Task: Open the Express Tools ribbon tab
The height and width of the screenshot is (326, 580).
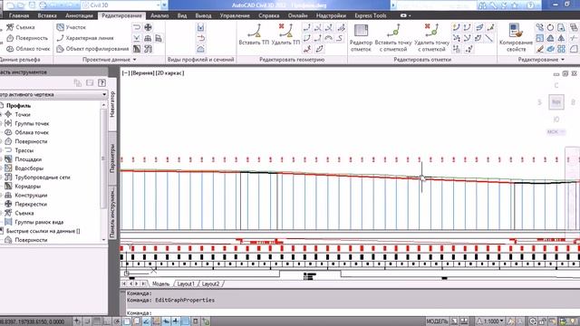Action: point(371,15)
